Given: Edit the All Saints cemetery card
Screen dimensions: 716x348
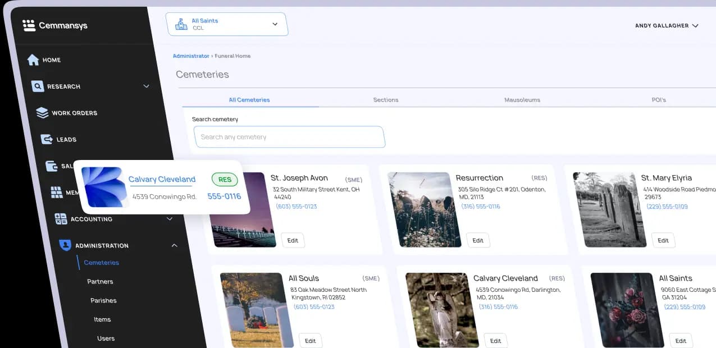Looking at the screenshot, I should click(x=681, y=341).
